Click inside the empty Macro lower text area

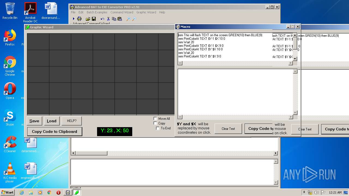[236, 92]
